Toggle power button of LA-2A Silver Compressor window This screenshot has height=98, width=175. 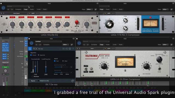79,43
